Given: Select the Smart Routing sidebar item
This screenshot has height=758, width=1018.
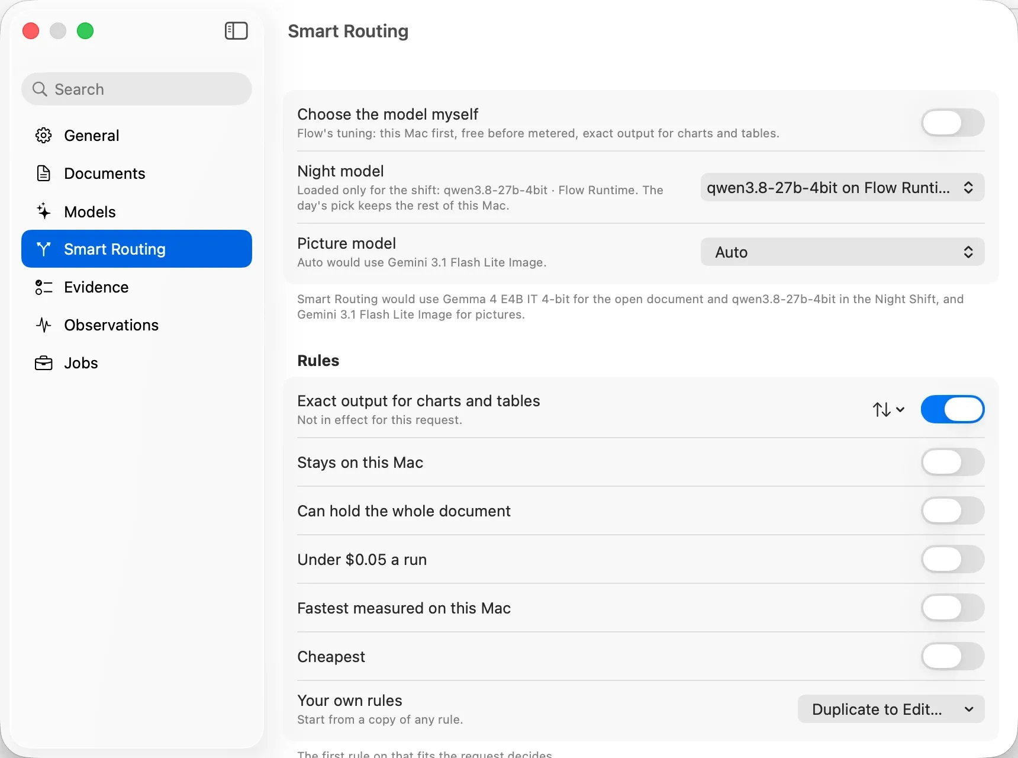Looking at the screenshot, I should click(x=137, y=249).
